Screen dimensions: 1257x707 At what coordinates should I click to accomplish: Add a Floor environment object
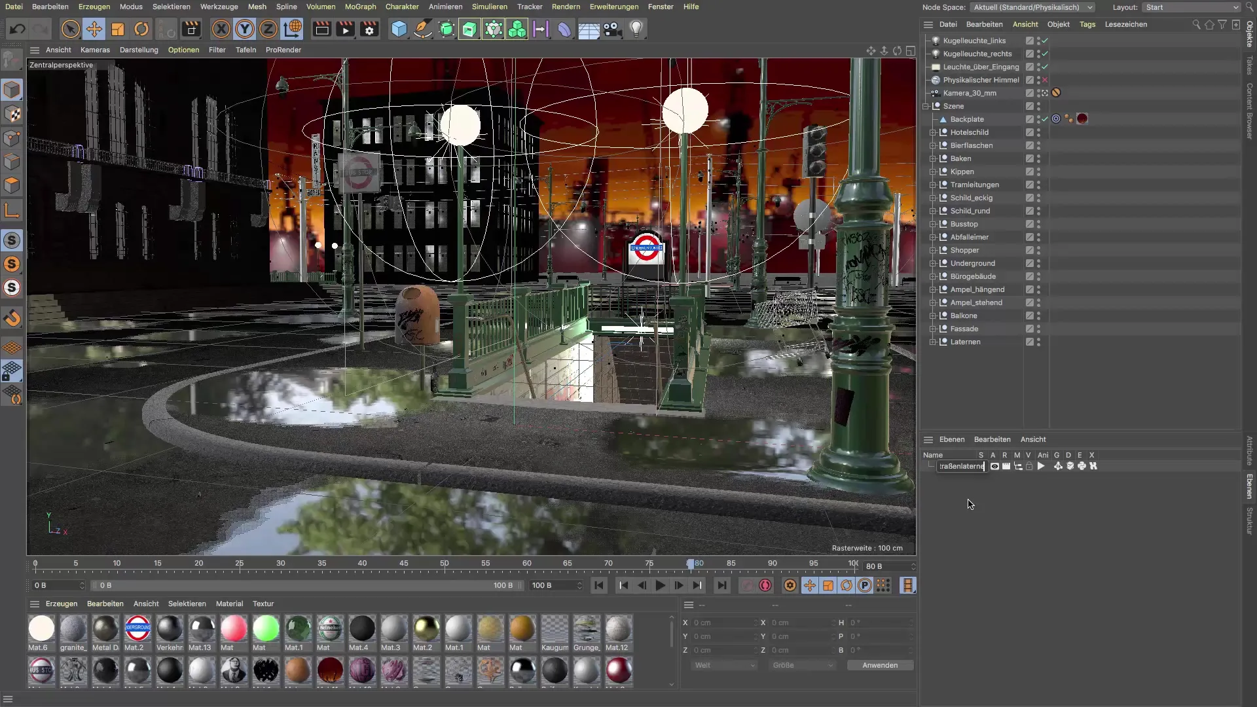[589, 29]
